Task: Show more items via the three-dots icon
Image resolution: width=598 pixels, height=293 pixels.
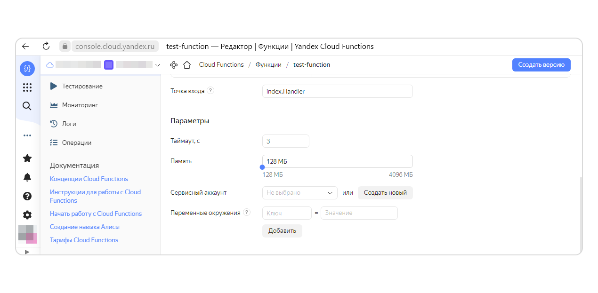Action: (x=27, y=135)
